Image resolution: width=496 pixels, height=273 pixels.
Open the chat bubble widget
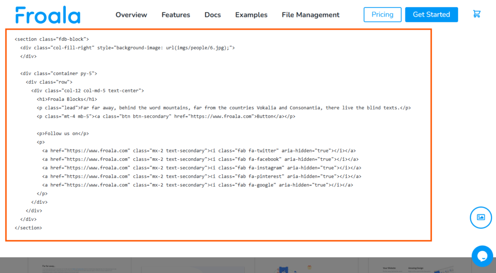tap(482, 256)
